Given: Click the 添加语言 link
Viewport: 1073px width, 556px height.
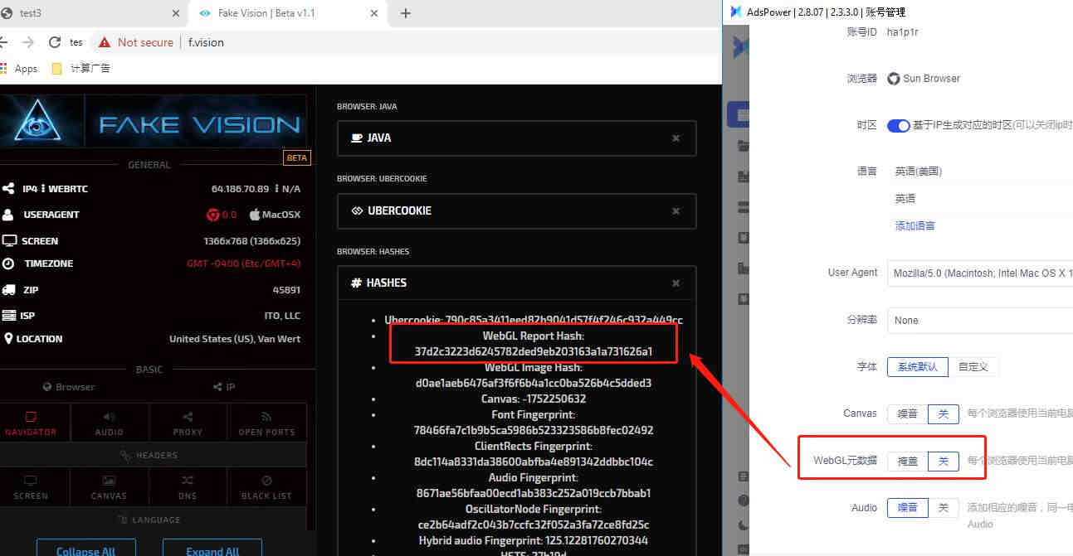Looking at the screenshot, I should point(915,225).
